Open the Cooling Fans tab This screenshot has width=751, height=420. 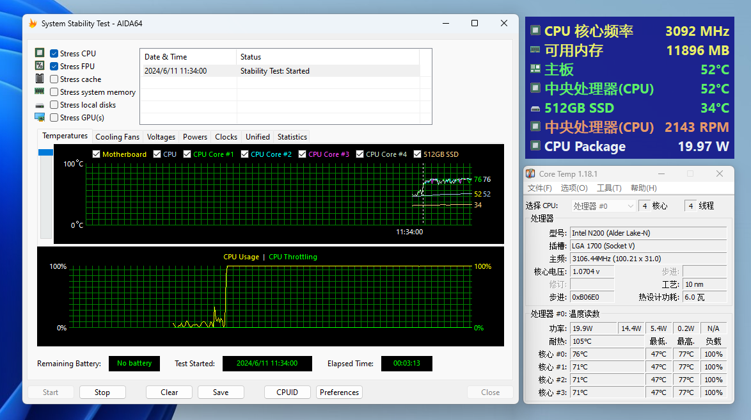(x=117, y=136)
